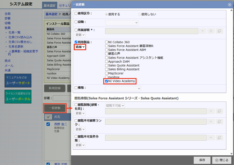The width and height of the screenshot is (234, 165).
Task: Check Sales Quote Assistant product
Action: pyautogui.click(x=106, y=65)
